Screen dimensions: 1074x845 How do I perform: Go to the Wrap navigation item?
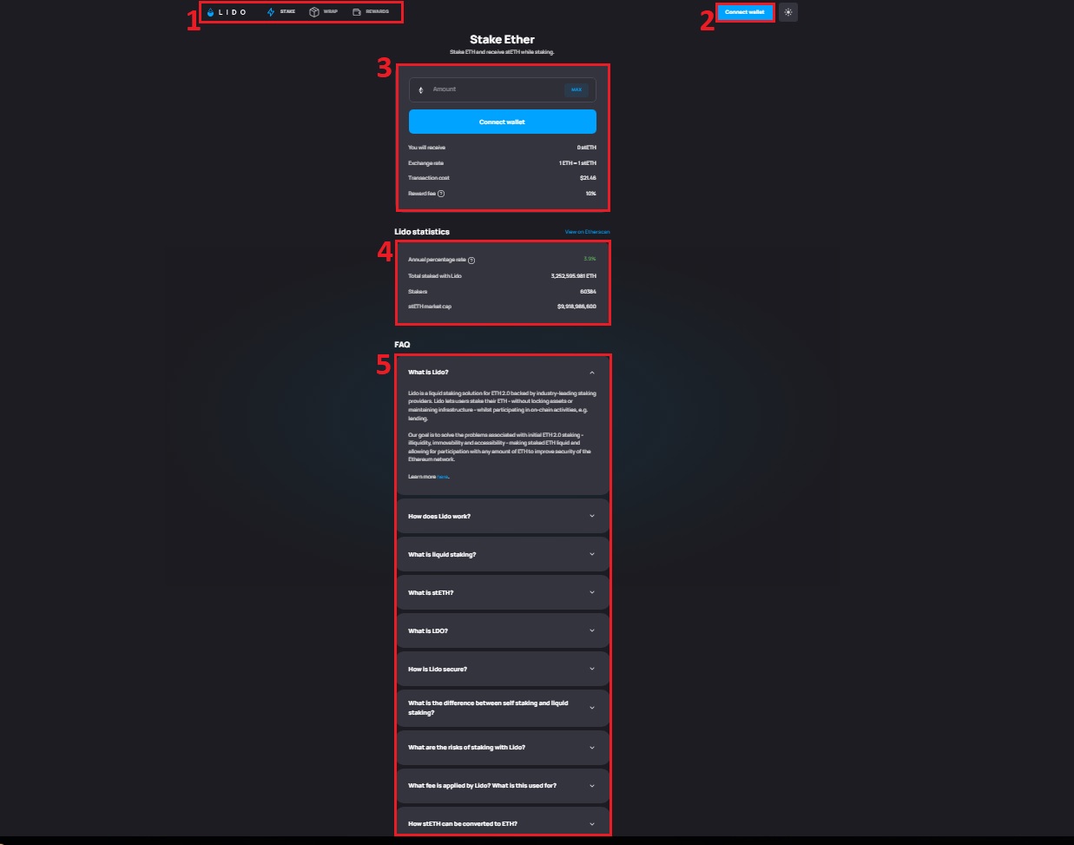[x=323, y=12]
